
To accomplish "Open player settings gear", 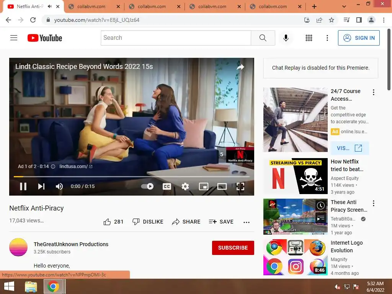I will click(185, 186).
